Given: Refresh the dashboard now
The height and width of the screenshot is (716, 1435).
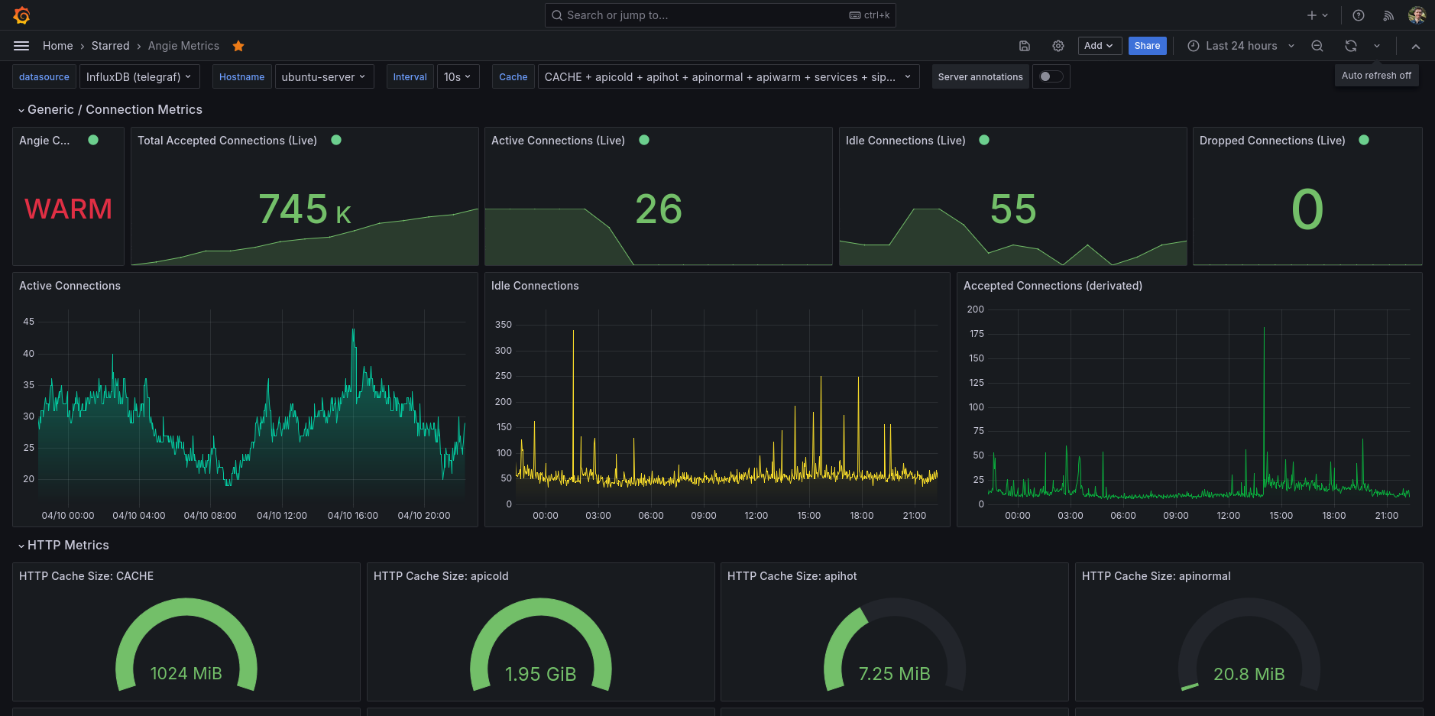Looking at the screenshot, I should pos(1351,46).
